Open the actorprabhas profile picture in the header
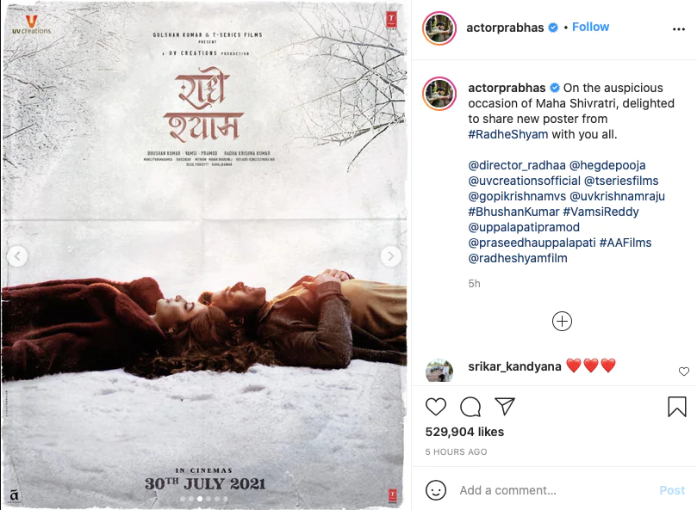The width and height of the screenshot is (697, 510). tap(439, 29)
